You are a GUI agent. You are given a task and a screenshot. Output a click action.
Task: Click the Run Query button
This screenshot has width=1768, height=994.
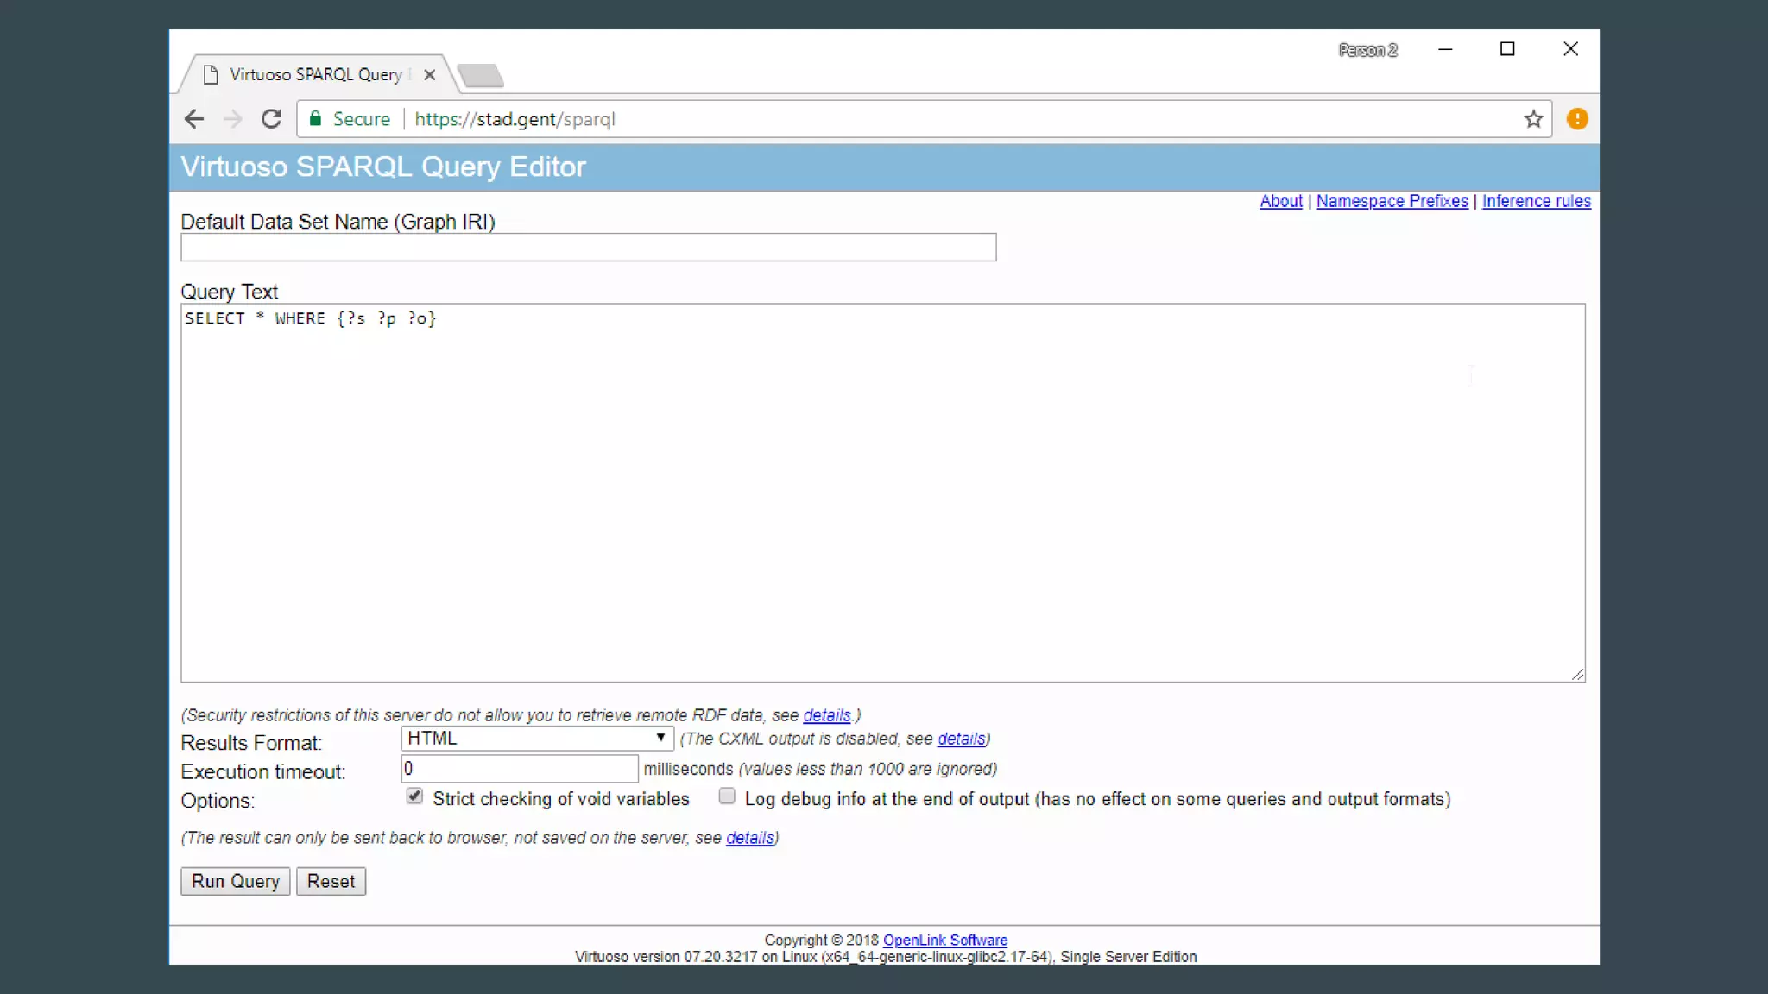pyautogui.click(x=235, y=881)
